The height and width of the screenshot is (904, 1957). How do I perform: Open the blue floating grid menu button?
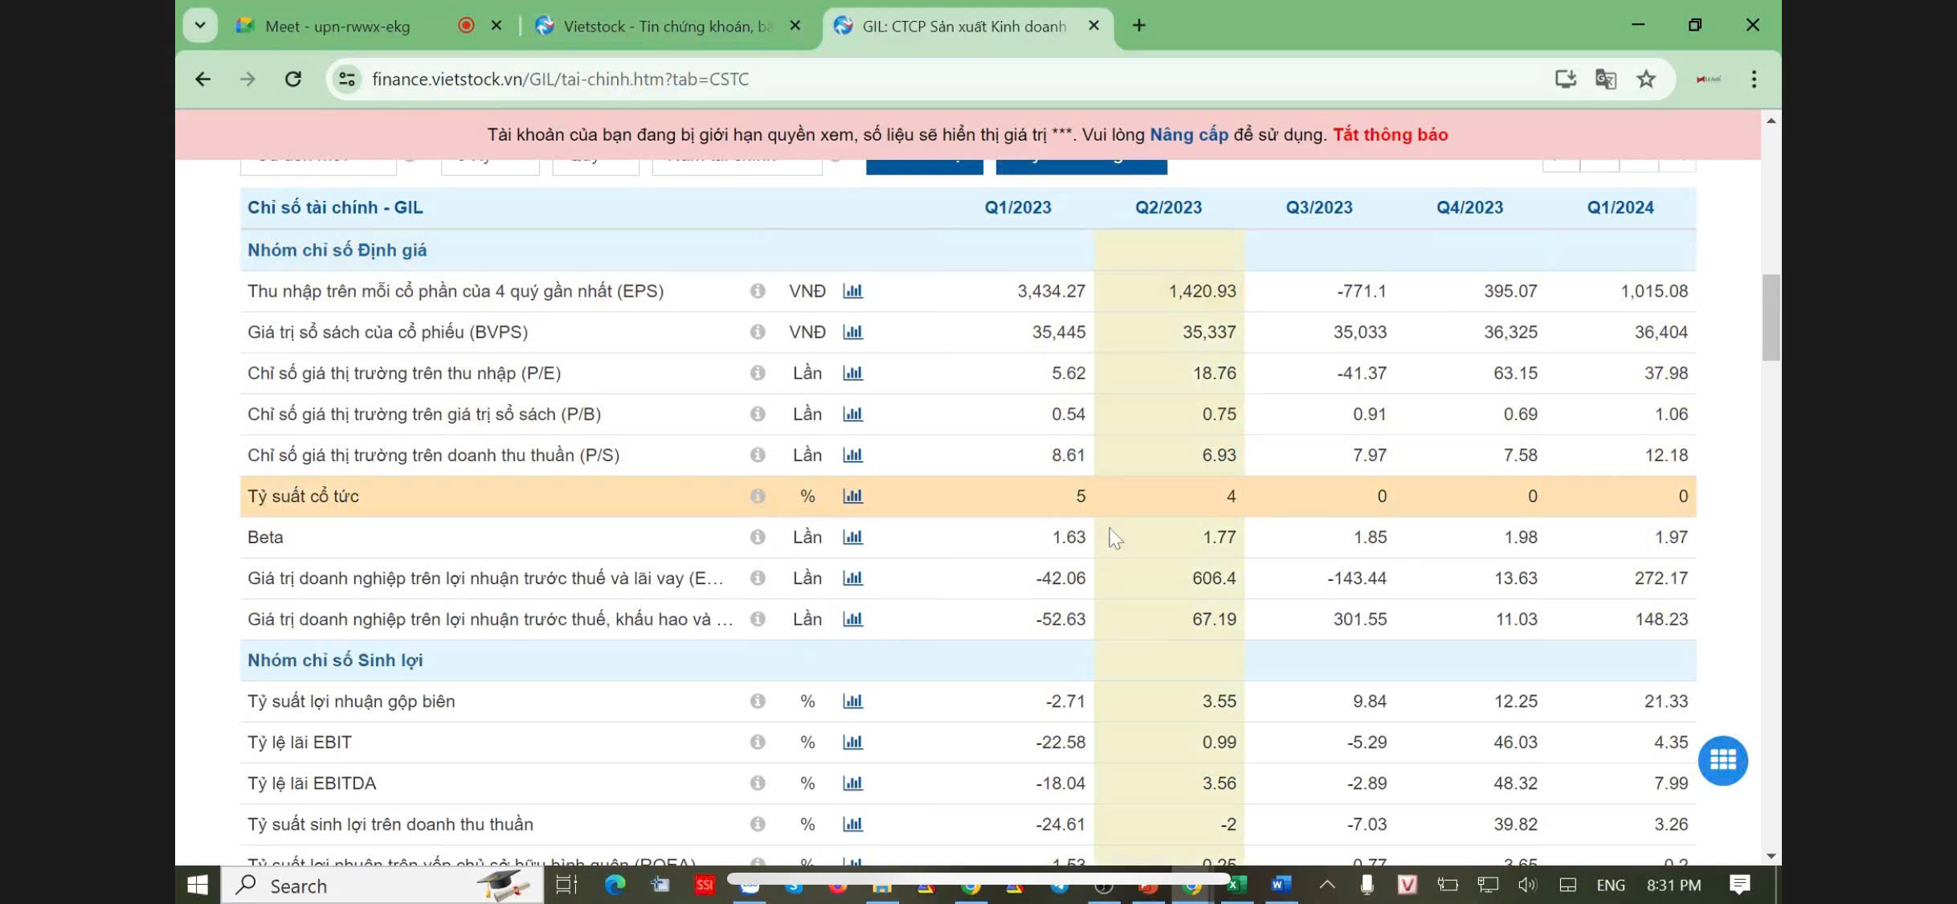tap(1722, 760)
